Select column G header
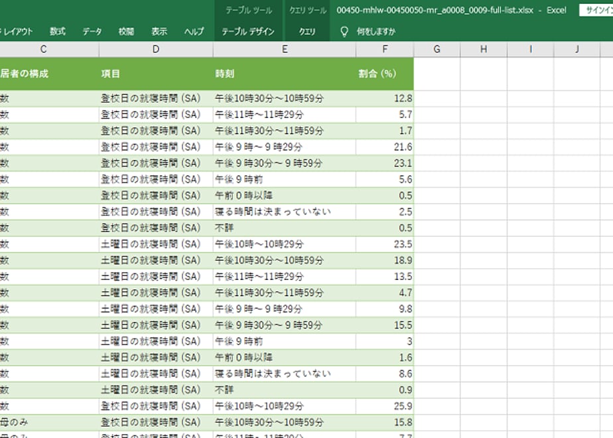Image resolution: width=613 pixels, height=438 pixels. pyautogui.click(x=437, y=49)
